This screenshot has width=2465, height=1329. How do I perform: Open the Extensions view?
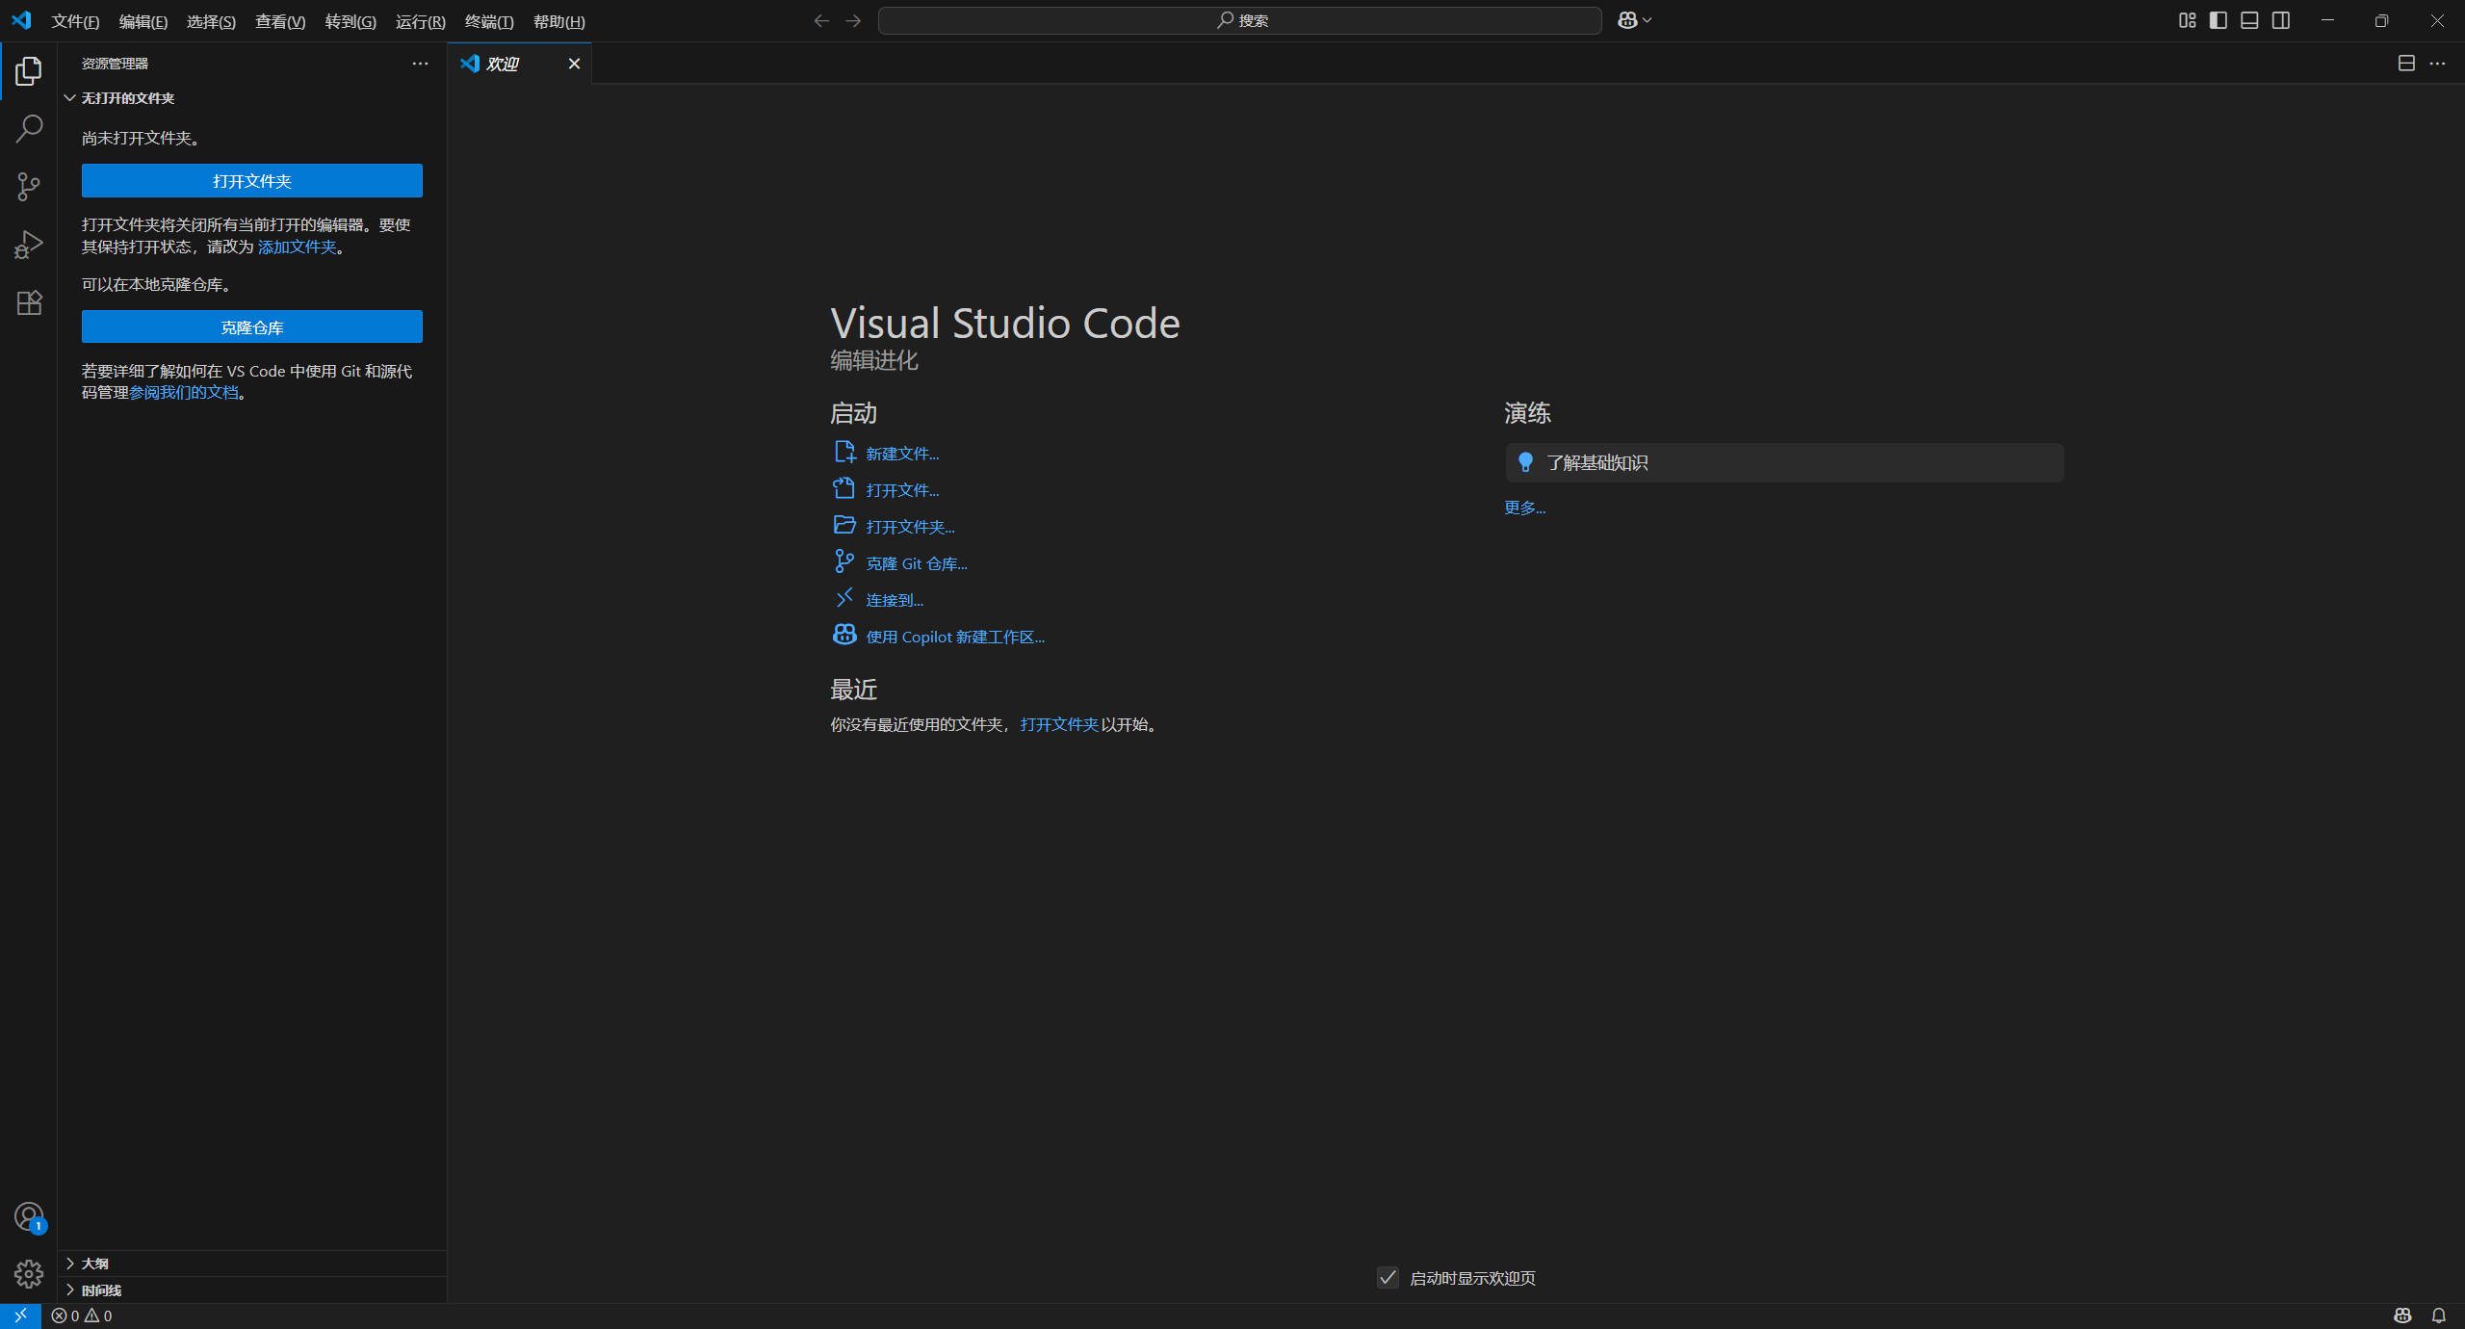(29, 303)
